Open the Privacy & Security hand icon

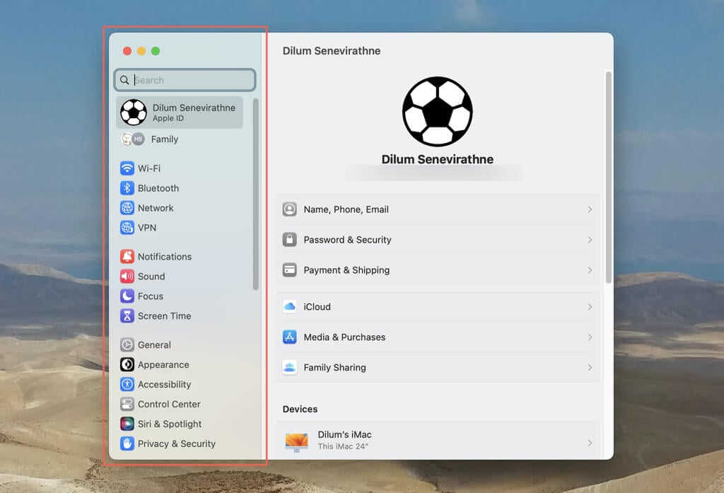[x=127, y=443]
